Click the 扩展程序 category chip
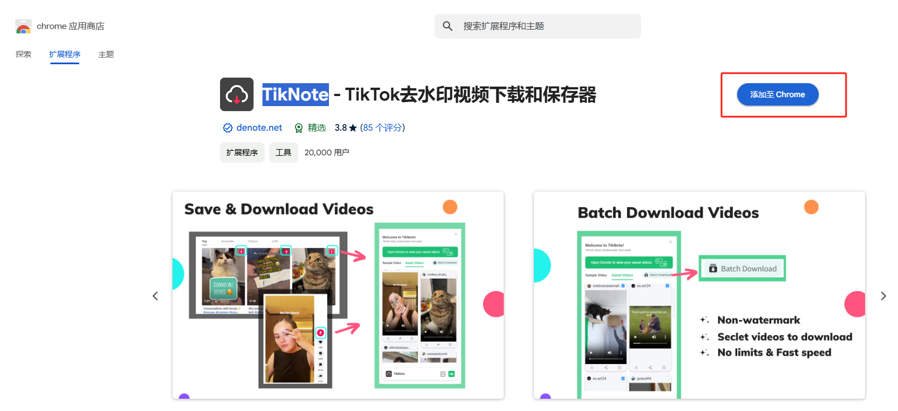The image size is (898, 411). 242,152
